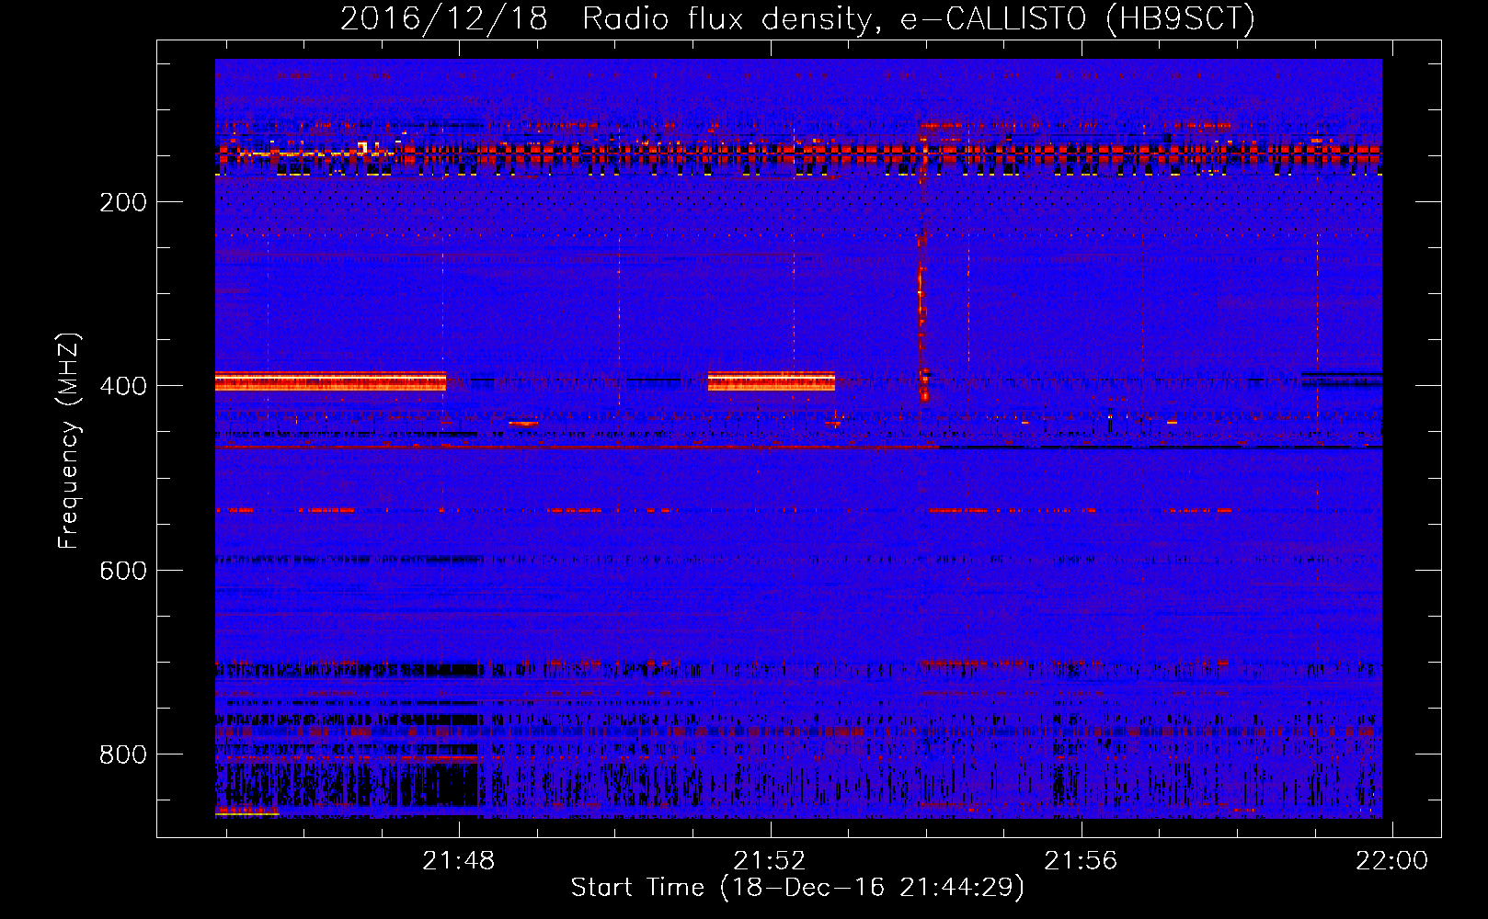This screenshot has width=1488, height=919.
Task: Click the 22:00 time tick label
Action: coord(1391,861)
